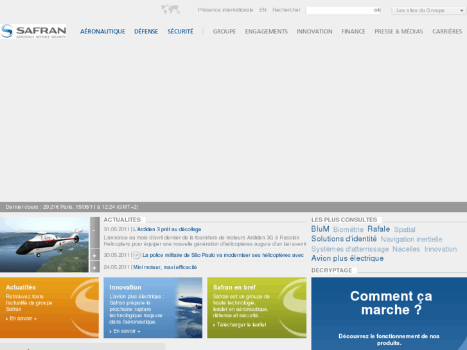Image resolution: width=467 pixels, height=350 pixels.
Task: Click the Rafale tag
Action: coord(378,229)
